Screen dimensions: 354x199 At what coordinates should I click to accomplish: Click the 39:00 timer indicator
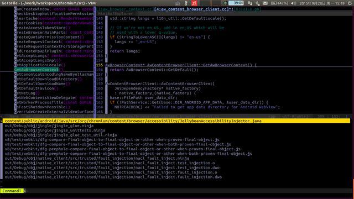[236, 3]
